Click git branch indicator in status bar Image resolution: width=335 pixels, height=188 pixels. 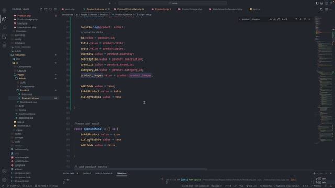(12, 186)
